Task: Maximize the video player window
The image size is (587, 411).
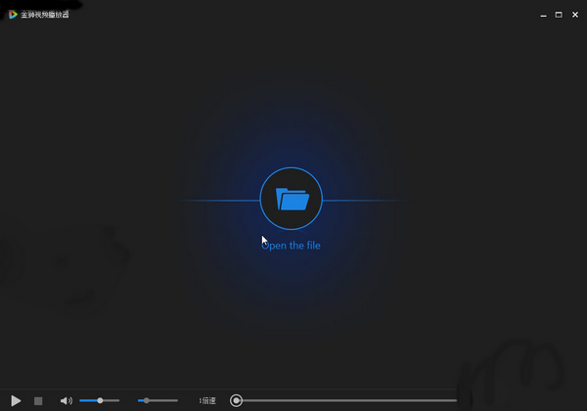Action: 559,15
